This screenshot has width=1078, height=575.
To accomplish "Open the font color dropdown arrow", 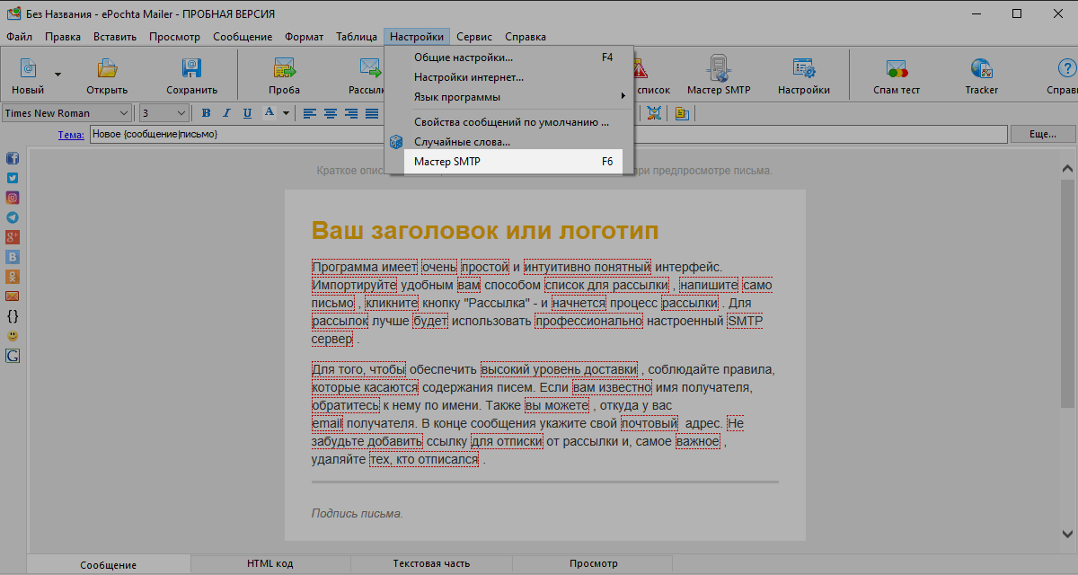I will pos(286,113).
